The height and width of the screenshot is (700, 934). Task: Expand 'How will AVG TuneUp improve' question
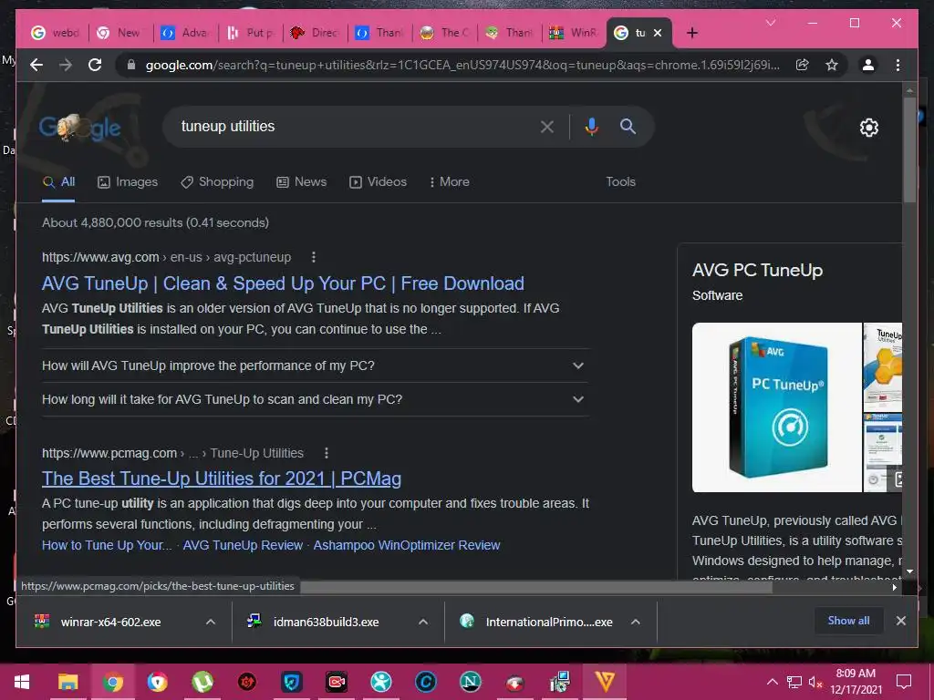pyautogui.click(x=314, y=365)
